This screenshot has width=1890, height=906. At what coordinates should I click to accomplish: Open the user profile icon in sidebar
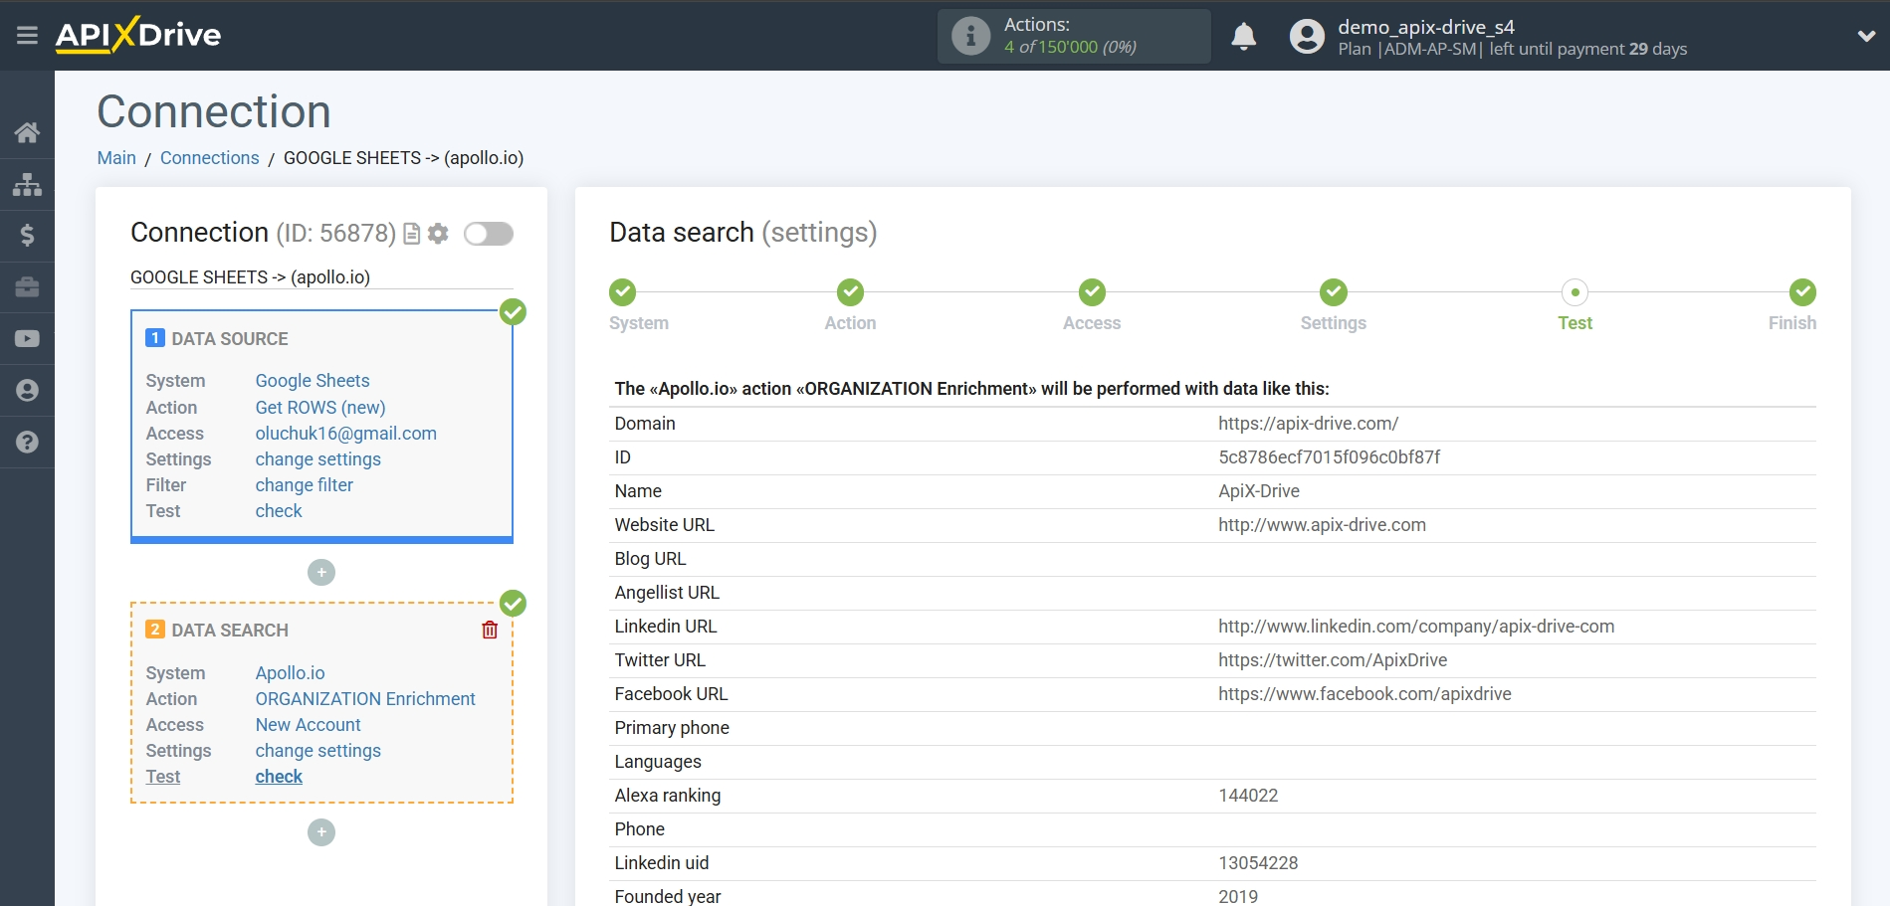tap(27, 390)
